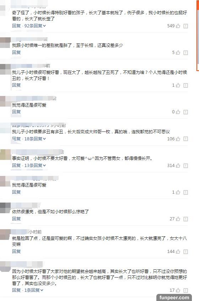
Task: Expand the 18条回复 replies
Action: coord(35,139)
